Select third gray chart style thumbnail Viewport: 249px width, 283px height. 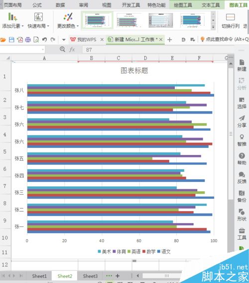(160, 20)
